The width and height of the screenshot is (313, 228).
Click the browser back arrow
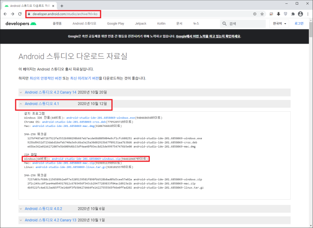(5, 14)
